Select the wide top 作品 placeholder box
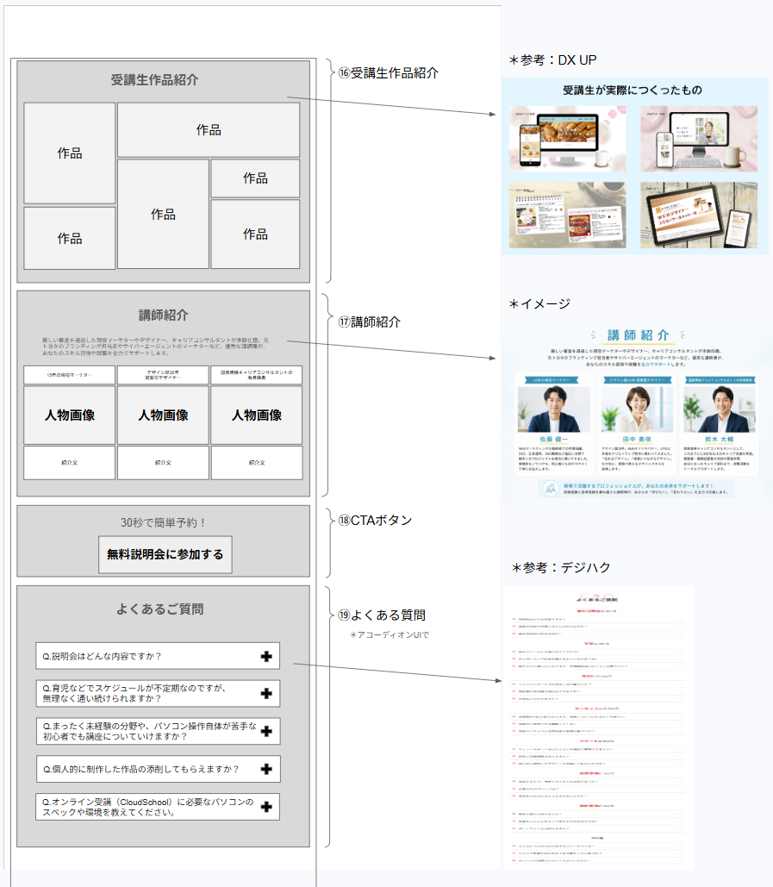 (x=209, y=129)
